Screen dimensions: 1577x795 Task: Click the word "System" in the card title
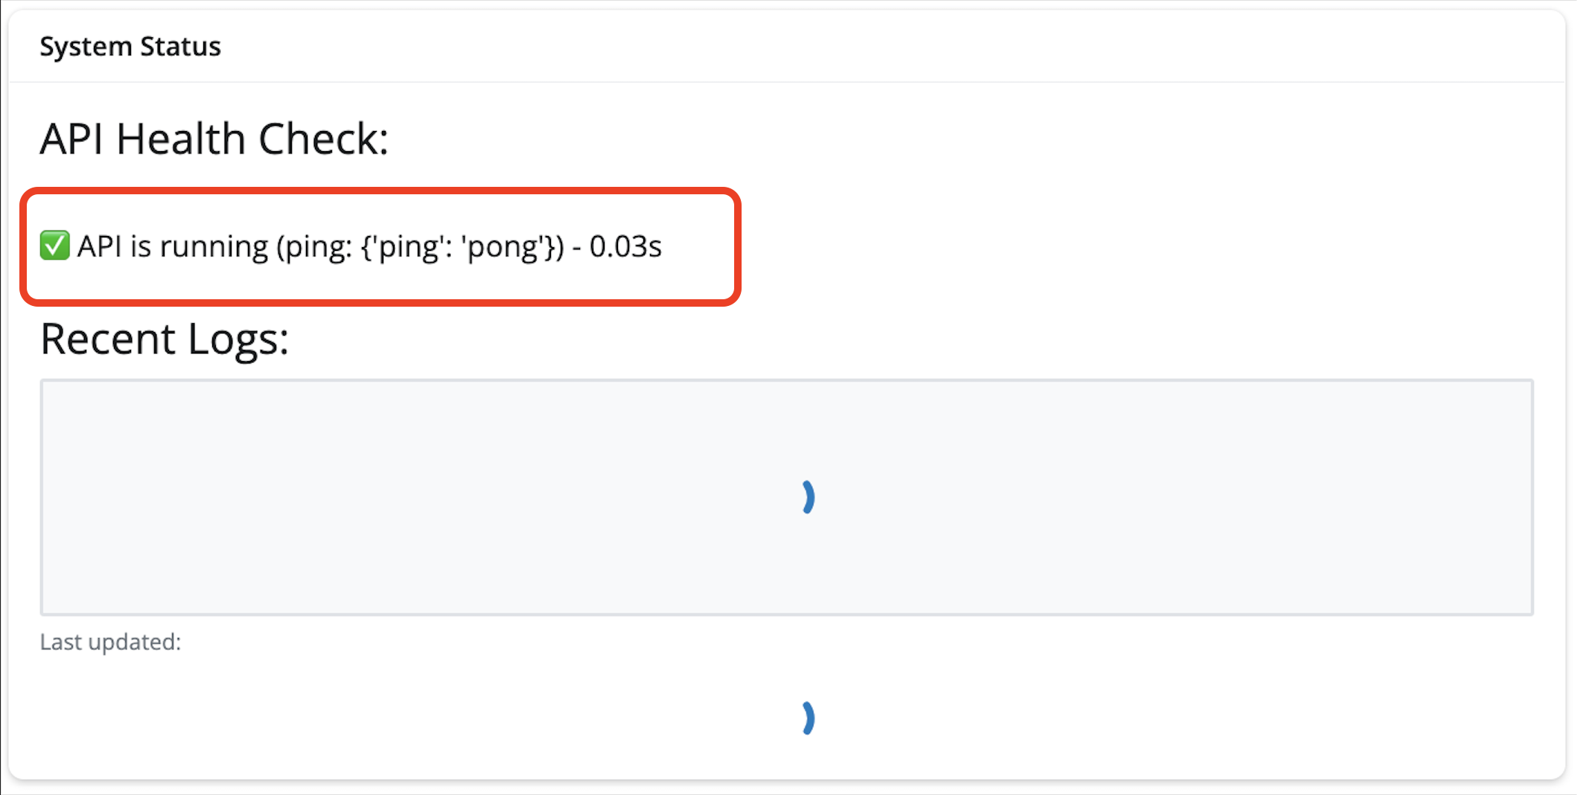point(86,46)
